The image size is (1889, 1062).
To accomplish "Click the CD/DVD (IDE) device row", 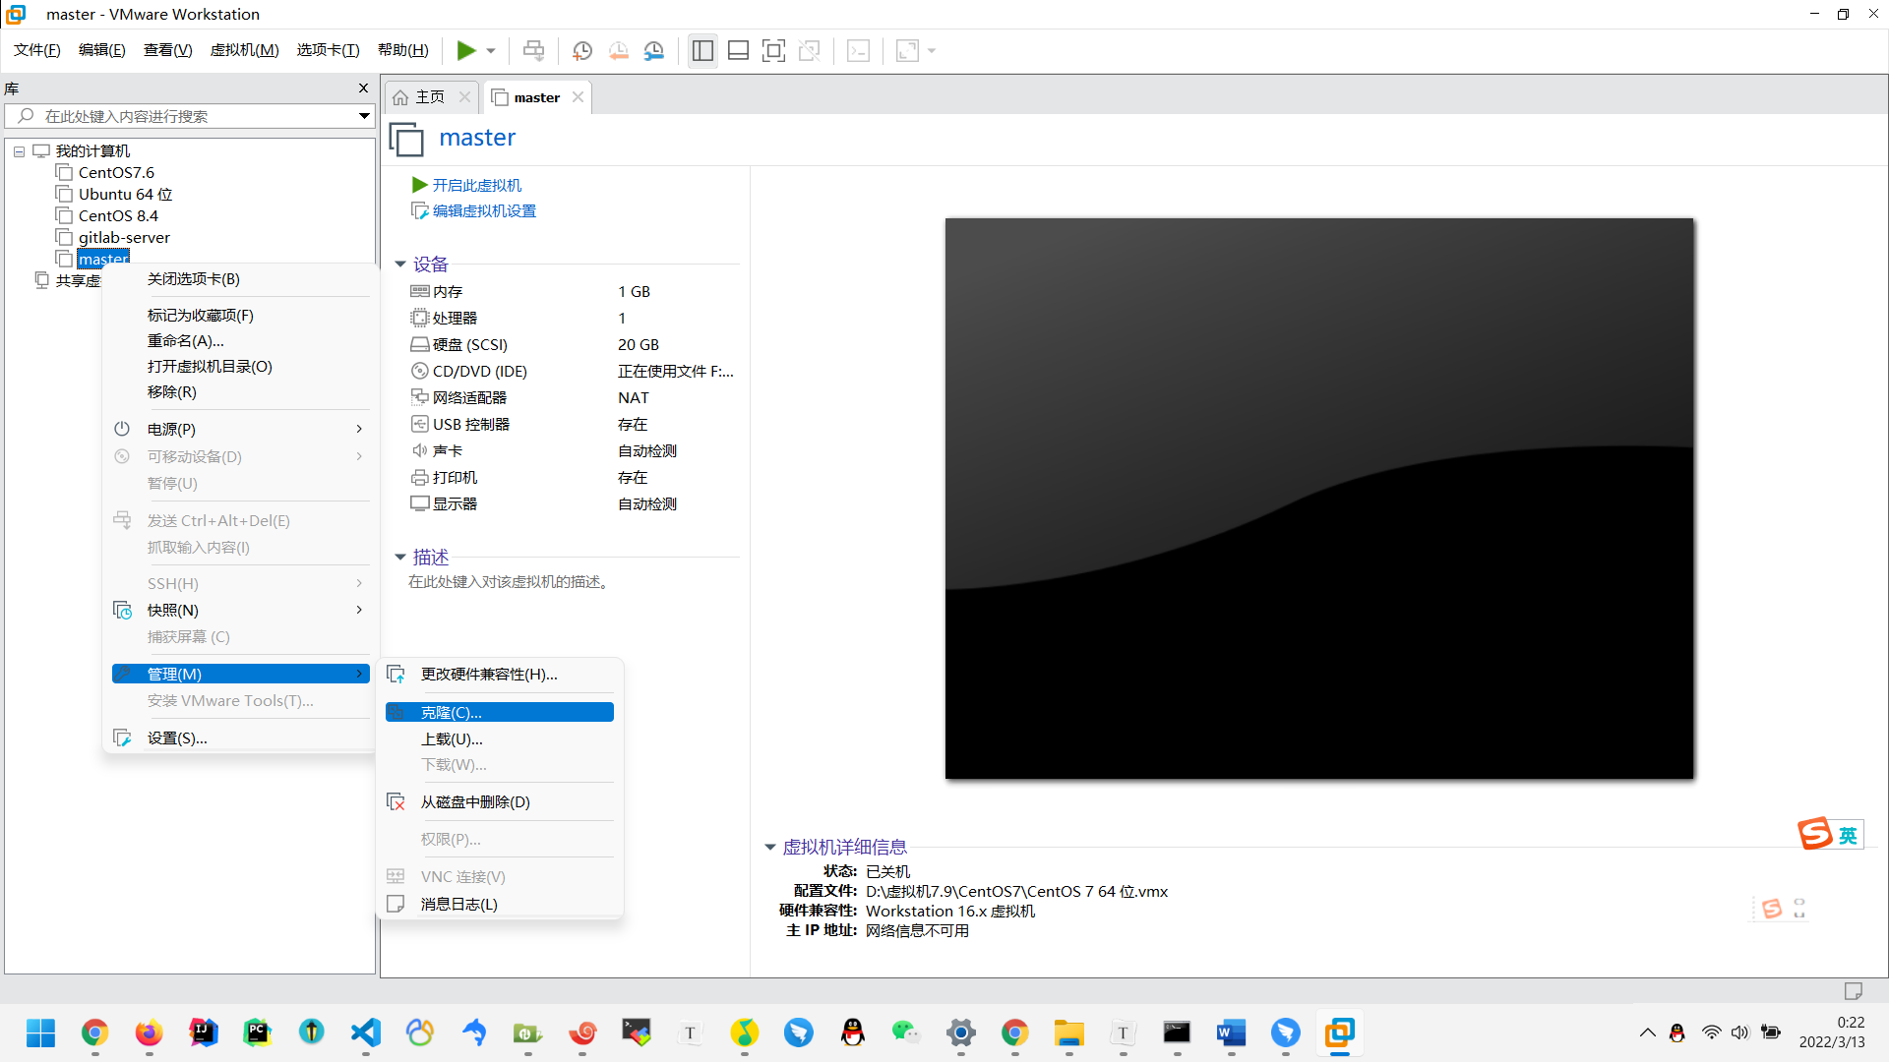I will coord(573,372).
